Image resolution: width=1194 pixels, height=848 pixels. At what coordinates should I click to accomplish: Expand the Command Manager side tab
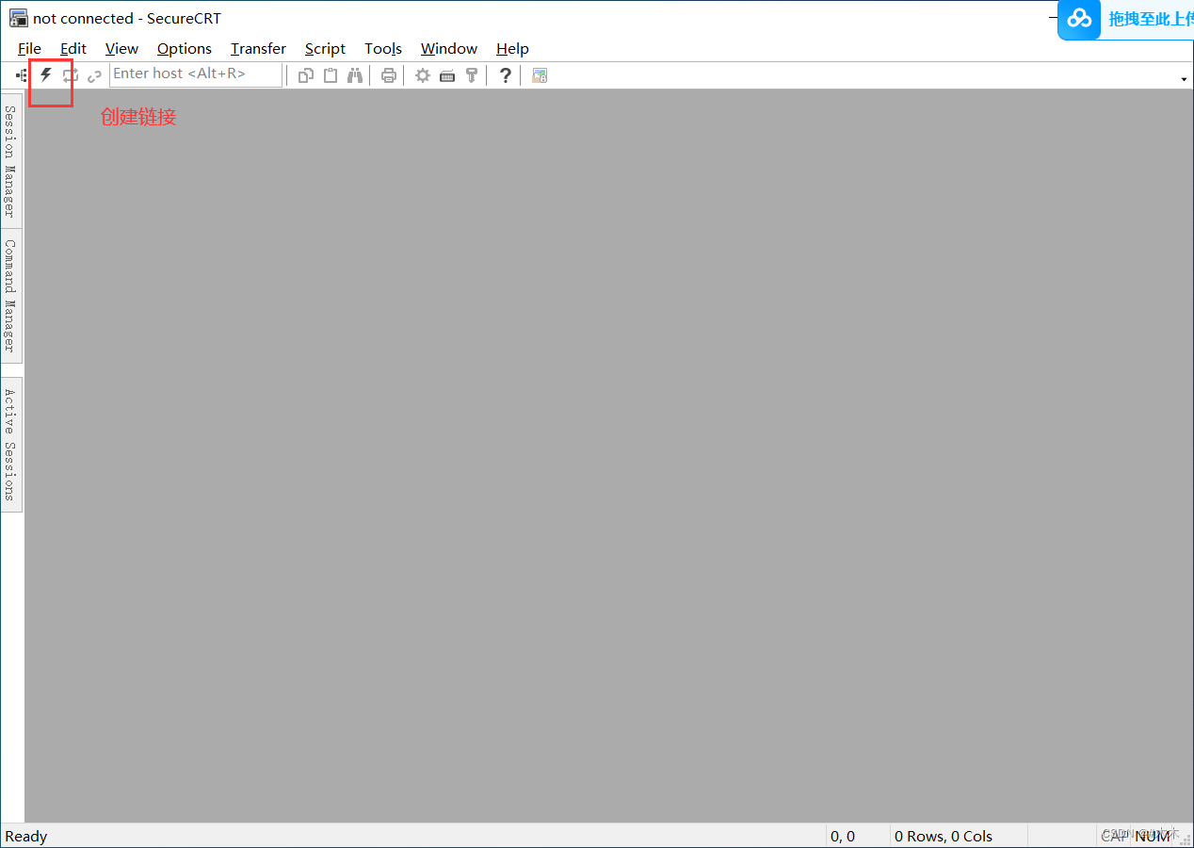[x=11, y=296]
